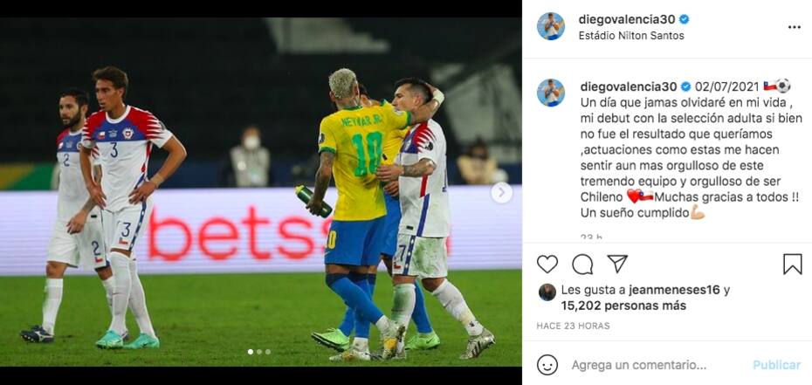Screen dimensions: 812x385
Task: Open diegovalencia30 username in header
Action: click(627, 20)
